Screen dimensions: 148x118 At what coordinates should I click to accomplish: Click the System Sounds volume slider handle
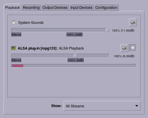click(107, 30)
